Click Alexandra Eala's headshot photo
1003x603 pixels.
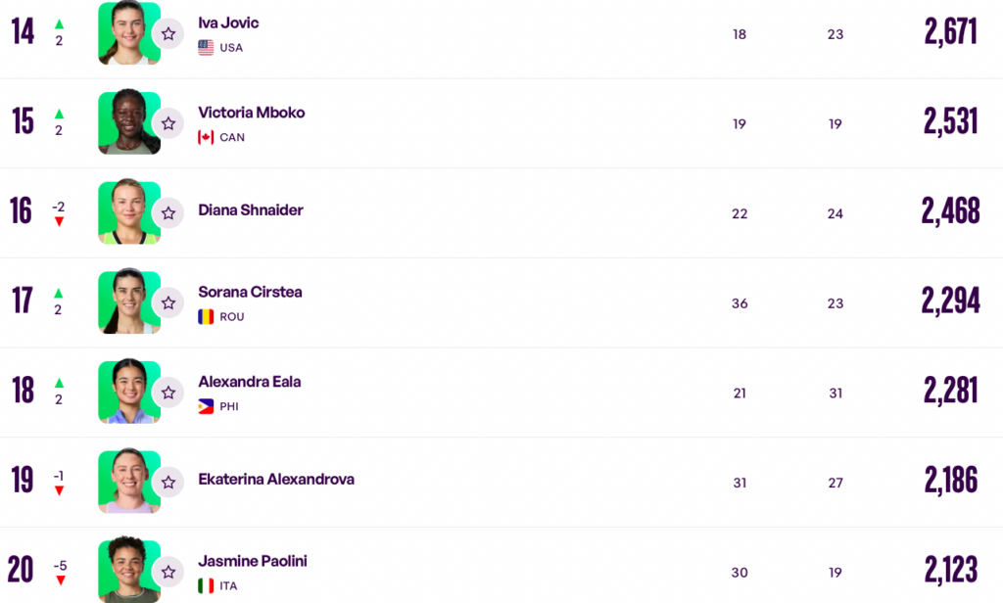pyautogui.click(x=129, y=392)
